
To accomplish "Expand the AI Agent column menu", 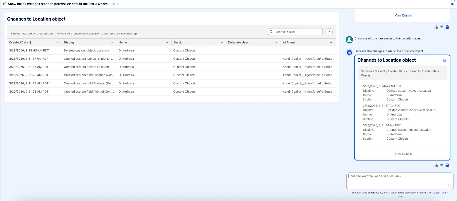I will pos(331,42).
